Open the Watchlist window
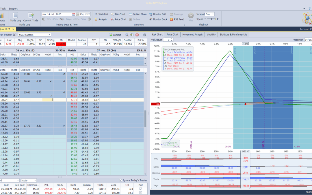 coord(101,14)
